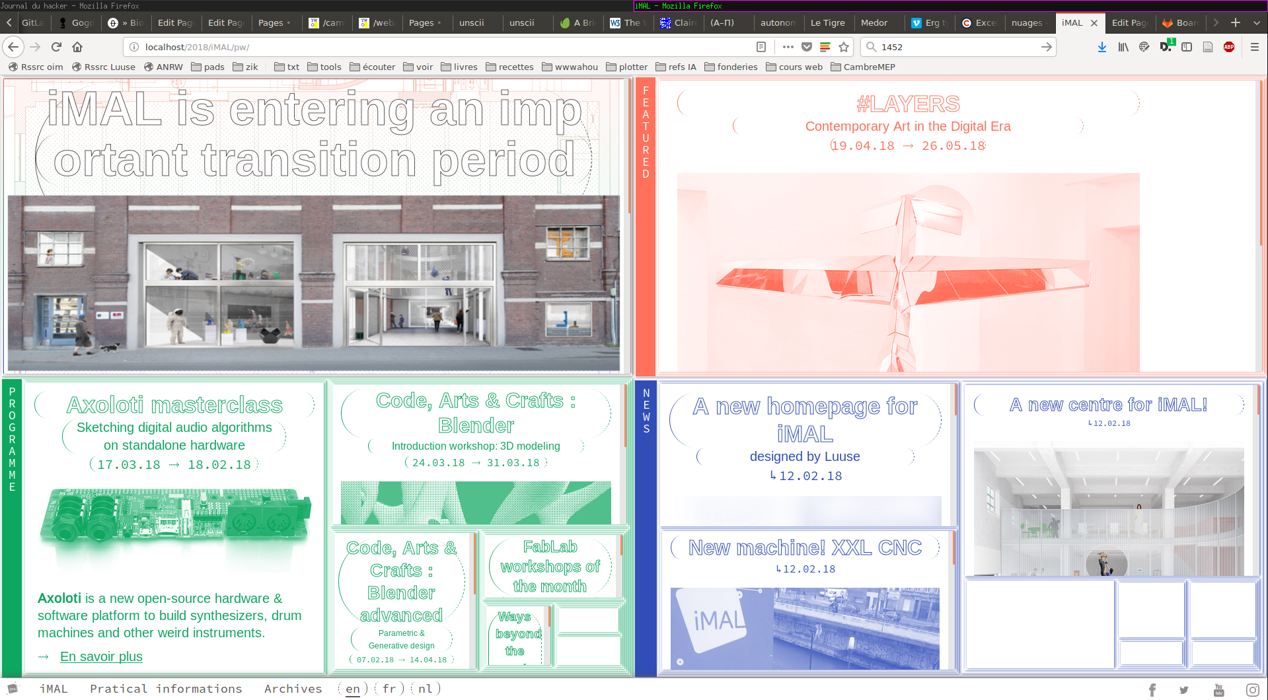The height and width of the screenshot is (700, 1268).
Task: Toggle the Firefox sidebar icon
Action: click(x=1187, y=47)
